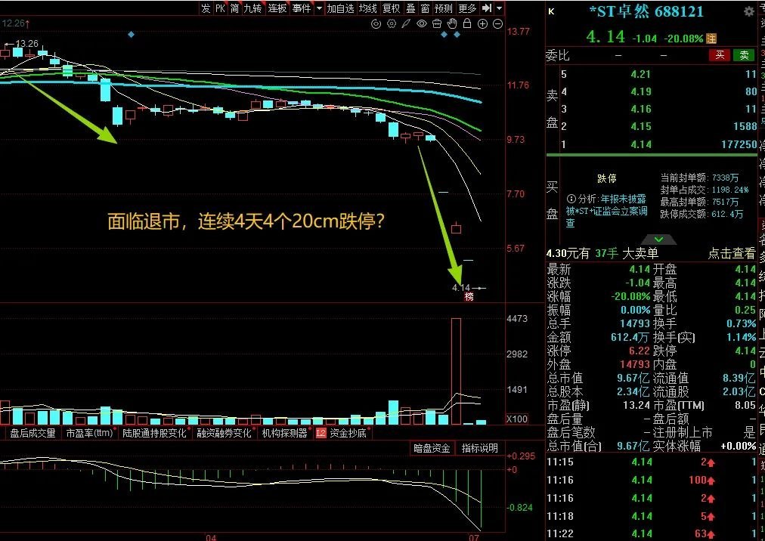Open chart settings gear icon

[392, 24]
